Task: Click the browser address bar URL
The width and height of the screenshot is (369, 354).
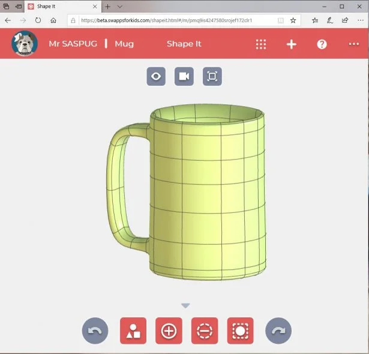Action: click(174, 20)
